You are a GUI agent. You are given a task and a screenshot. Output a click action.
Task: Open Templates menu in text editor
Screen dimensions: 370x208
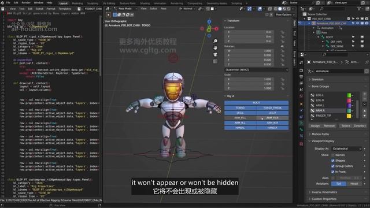(x=65, y=9)
